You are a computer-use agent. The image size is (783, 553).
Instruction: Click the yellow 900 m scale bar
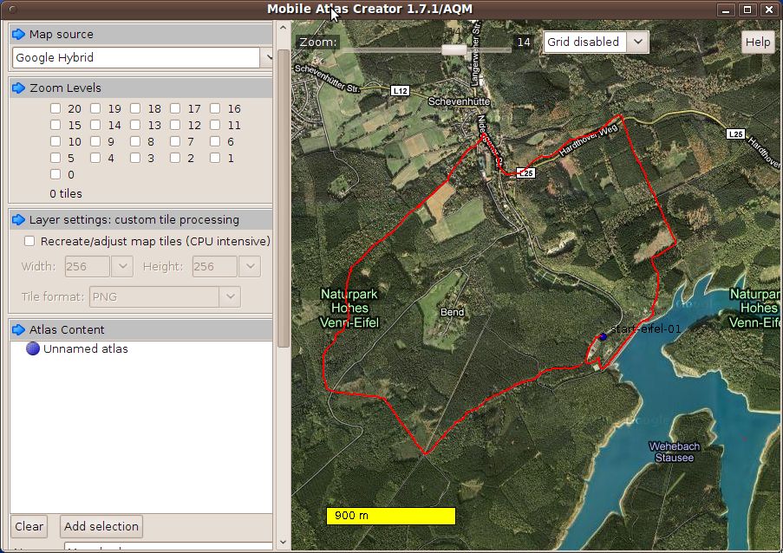click(390, 516)
